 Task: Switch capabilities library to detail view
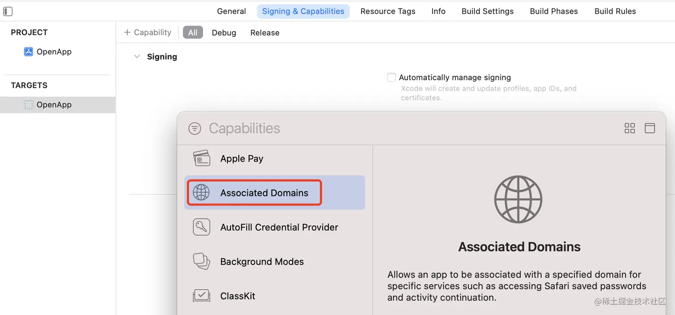click(x=650, y=128)
